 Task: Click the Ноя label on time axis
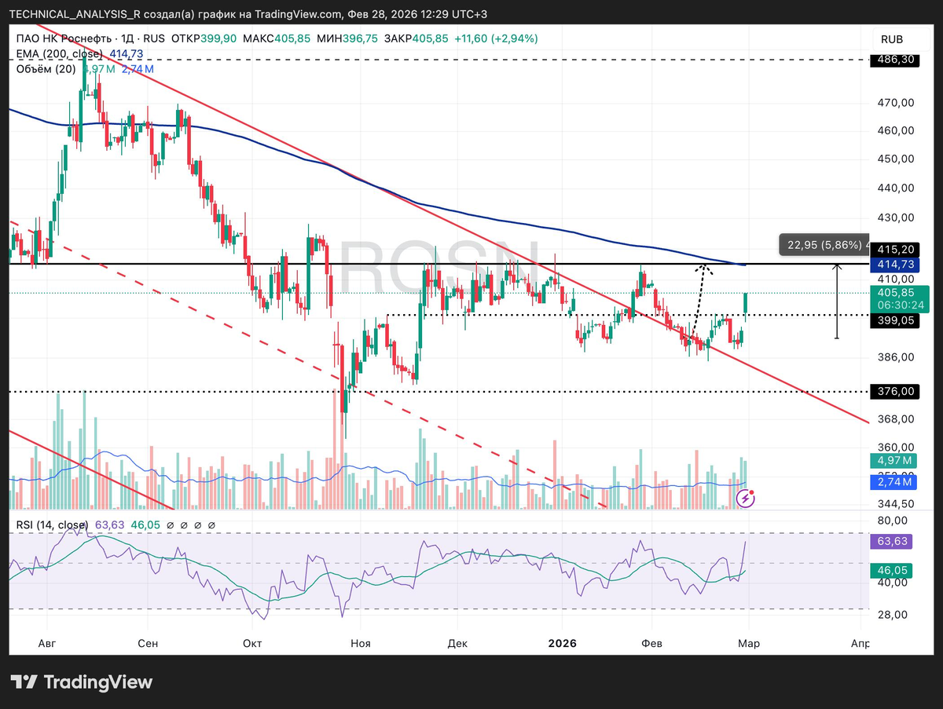[x=360, y=643]
